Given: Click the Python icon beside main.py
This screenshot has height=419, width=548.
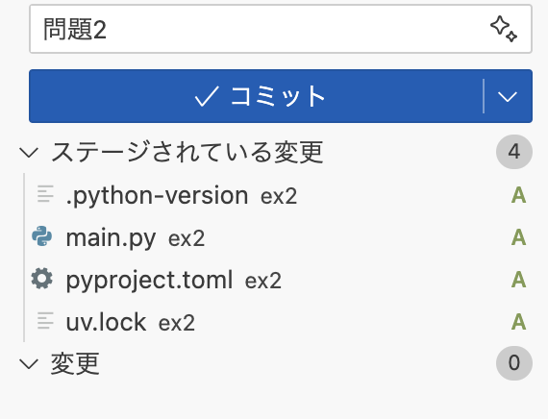Looking at the screenshot, I should click(42, 236).
